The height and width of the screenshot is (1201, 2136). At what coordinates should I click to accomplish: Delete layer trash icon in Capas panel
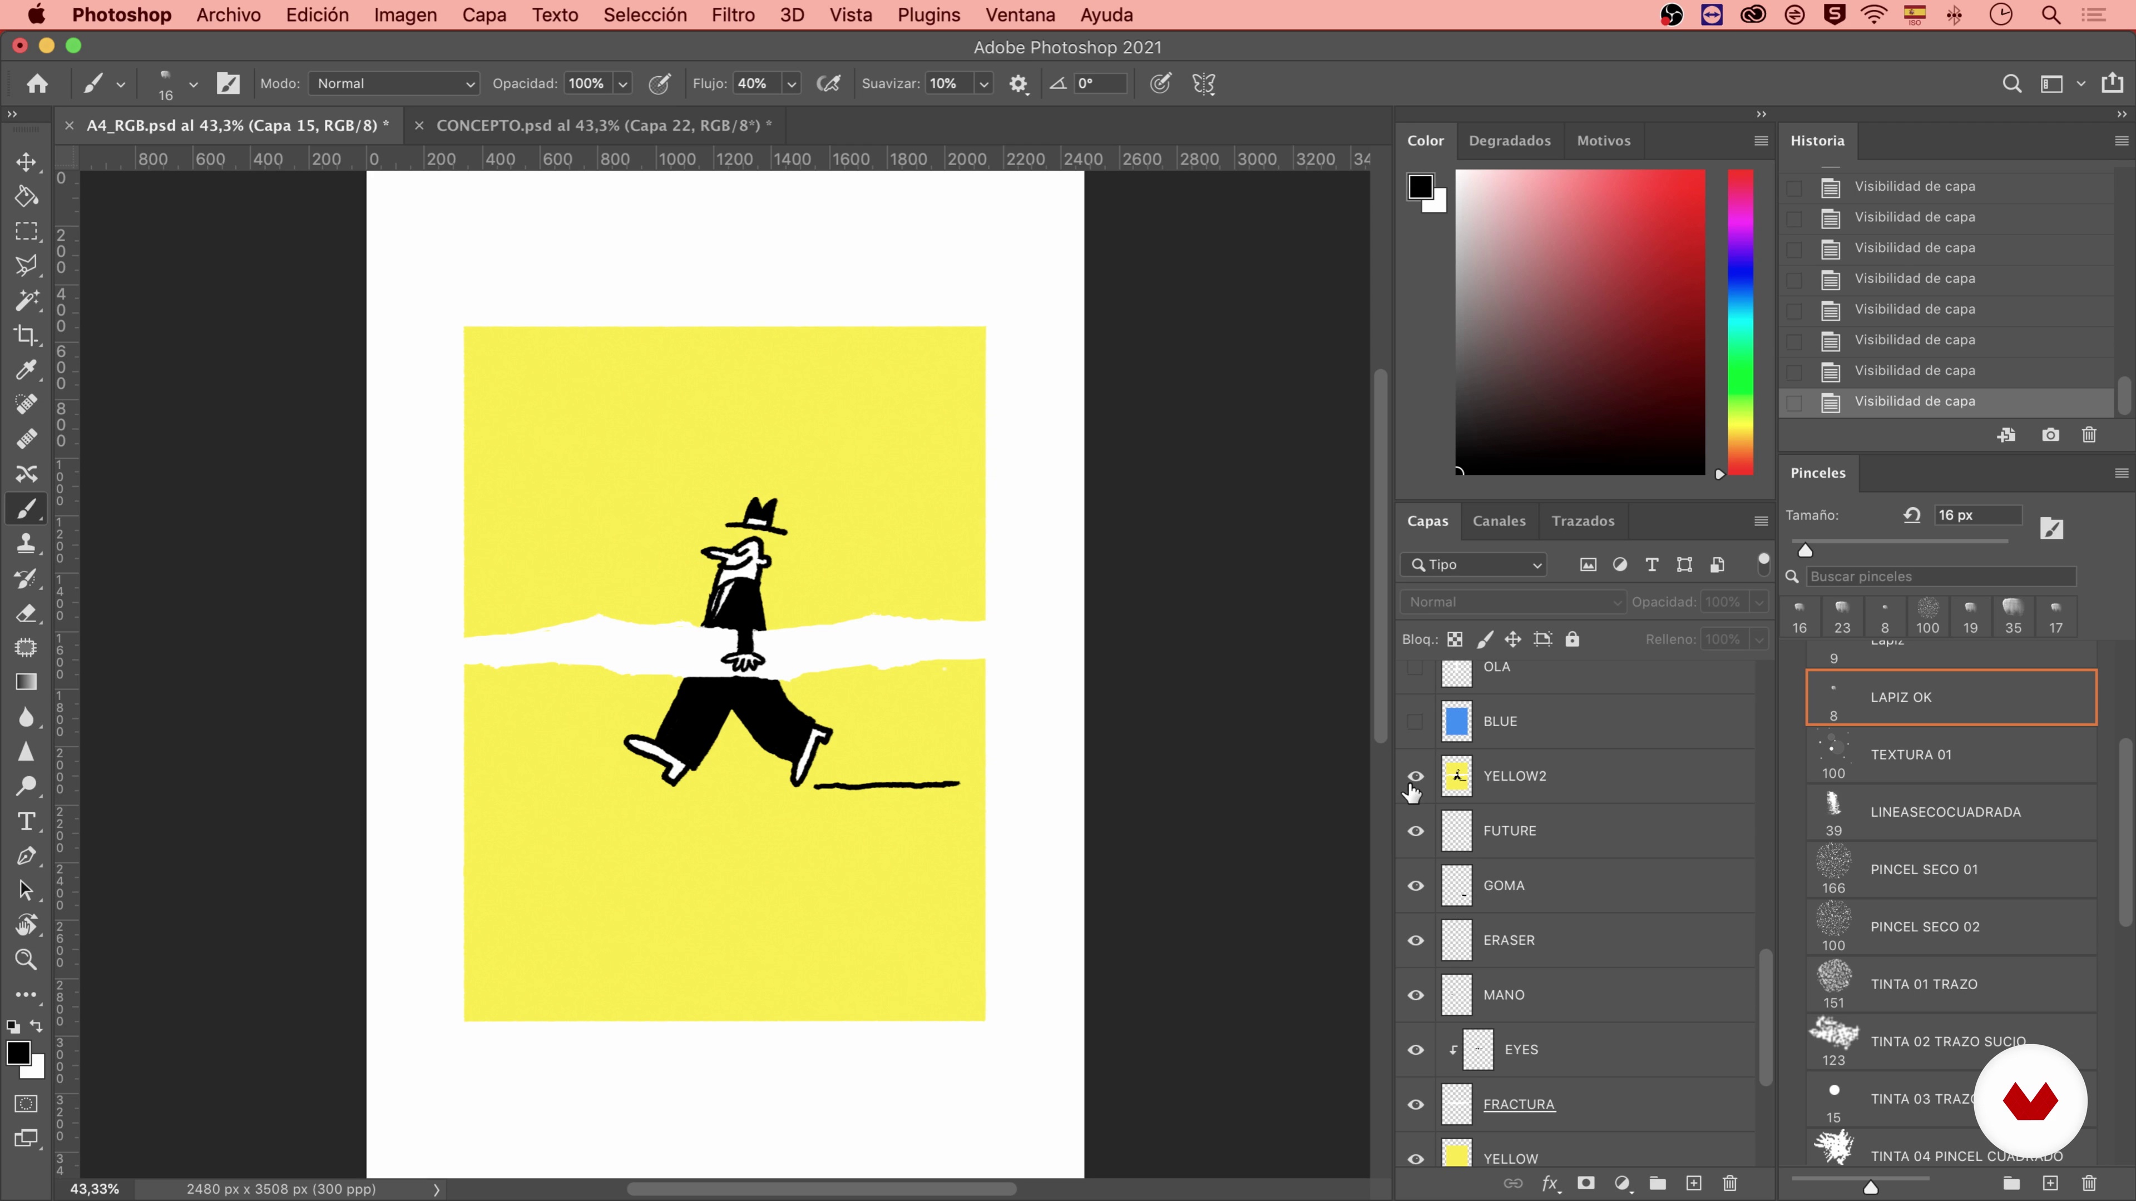click(x=1730, y=1183)
